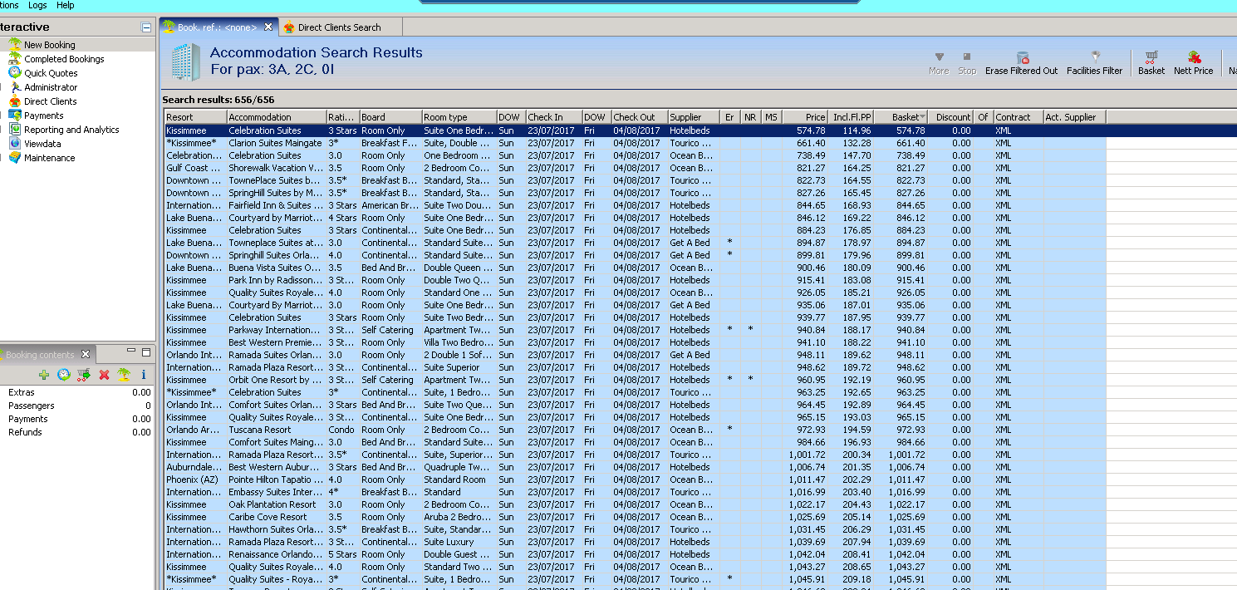This screenshot has height=590, width=1237.
Task: Close the Book. ref.: <none> tab
Action: (268, 27)
